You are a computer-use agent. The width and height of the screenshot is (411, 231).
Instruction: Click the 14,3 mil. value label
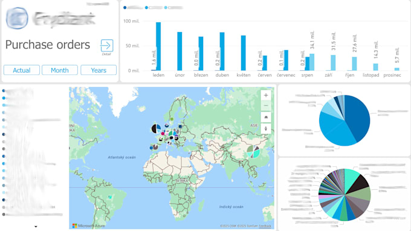pos(376,50)
